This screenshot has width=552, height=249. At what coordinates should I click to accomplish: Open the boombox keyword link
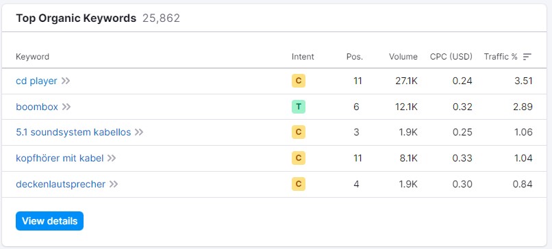click(x=37, y=107)
